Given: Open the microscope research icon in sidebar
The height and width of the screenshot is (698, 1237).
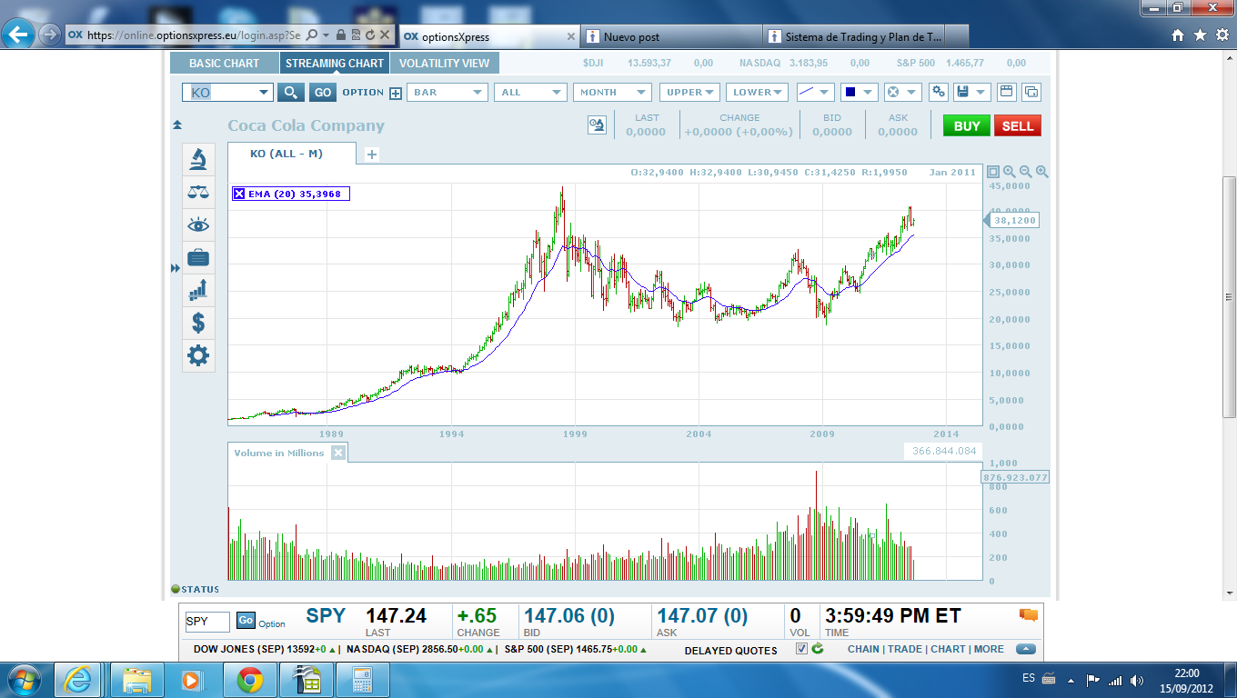Looking at the screenshot, I should tap(198, 159).
